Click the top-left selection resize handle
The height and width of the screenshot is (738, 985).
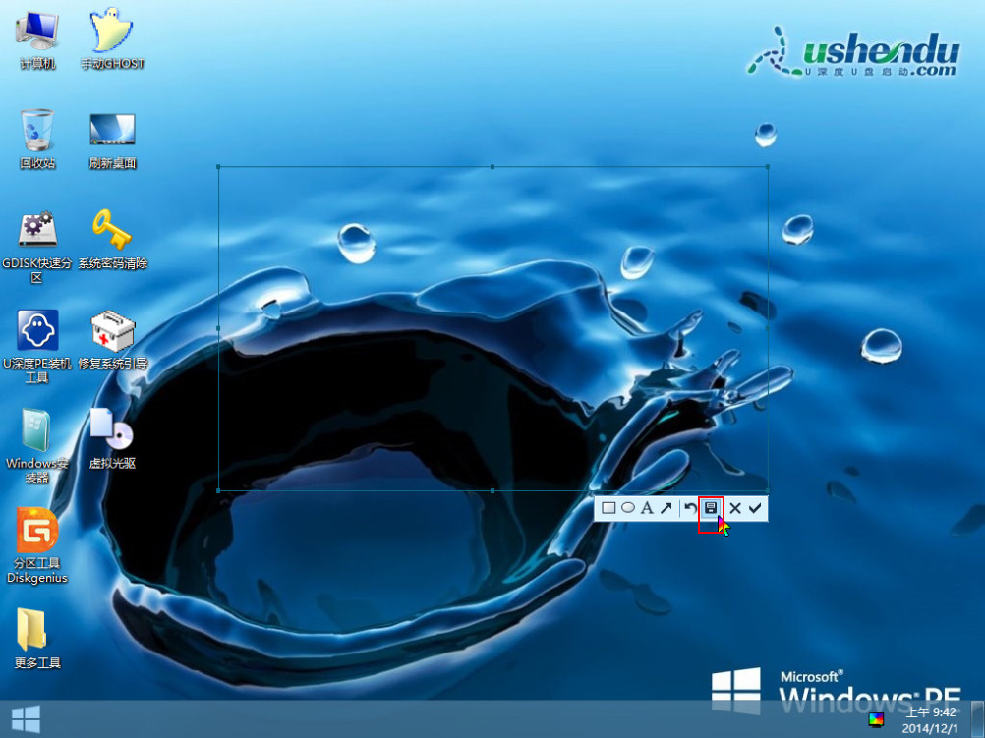[x=218, y=167]
